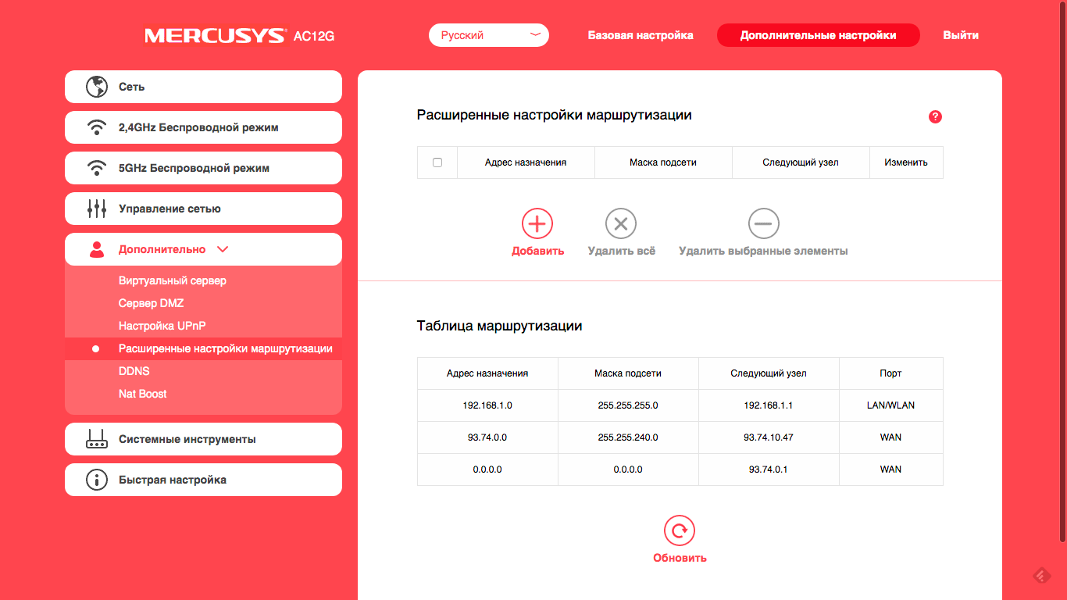Viewport: 1067px width, 600px height.
Task: Click the info icon for Быстрая настройка
Action: (97, 480)
